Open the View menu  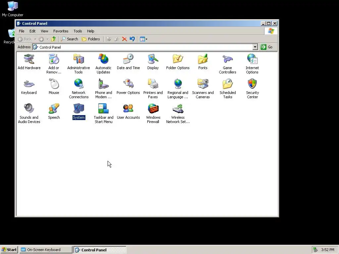coord(44,31)
